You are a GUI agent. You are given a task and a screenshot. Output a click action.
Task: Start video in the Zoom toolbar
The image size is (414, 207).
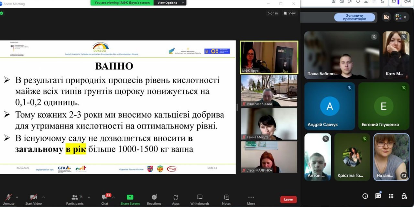(34, 200)
